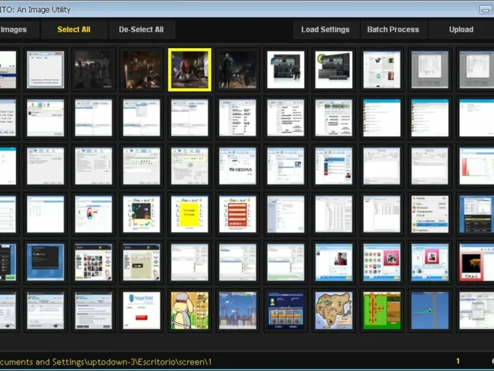Select the yellow-highlighted thumbnail in the first row
This screenshot has height=371, width=494.
[190, 70]
